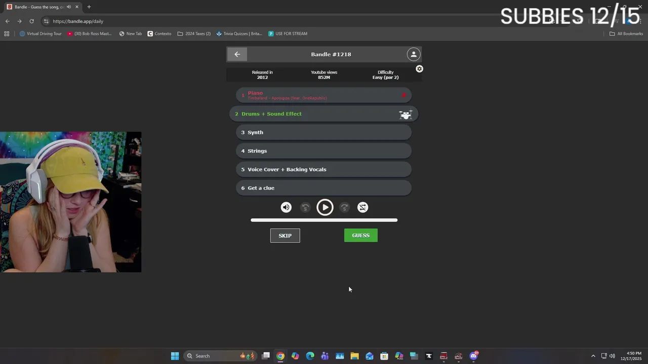Go back with Bandle's back arrow button
The width and height of the screenshot is (648, 364).
click(237, 54)
